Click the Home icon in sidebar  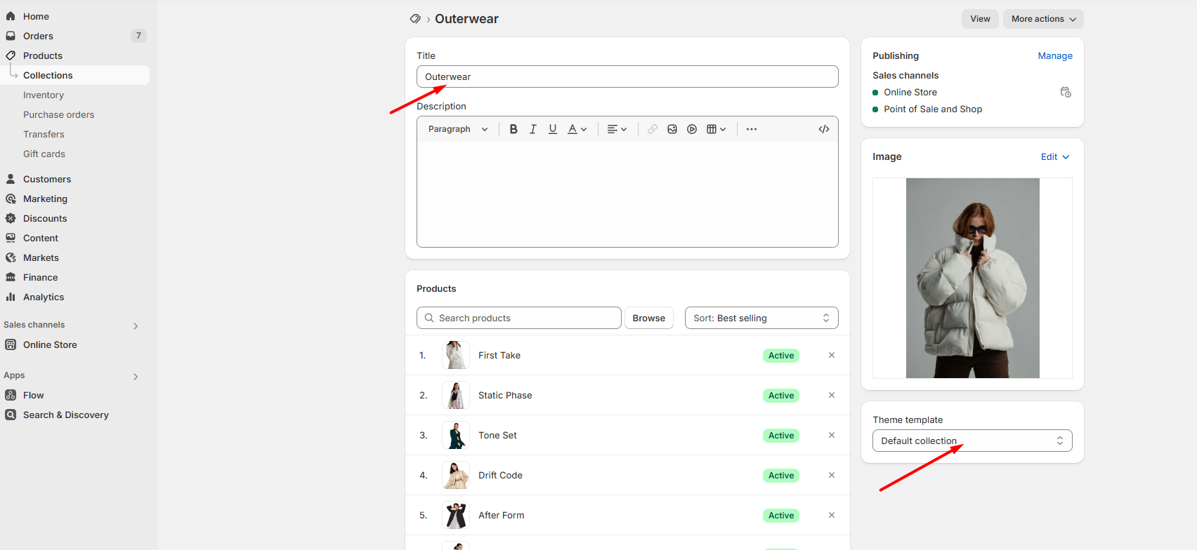[x=11, y=16]
